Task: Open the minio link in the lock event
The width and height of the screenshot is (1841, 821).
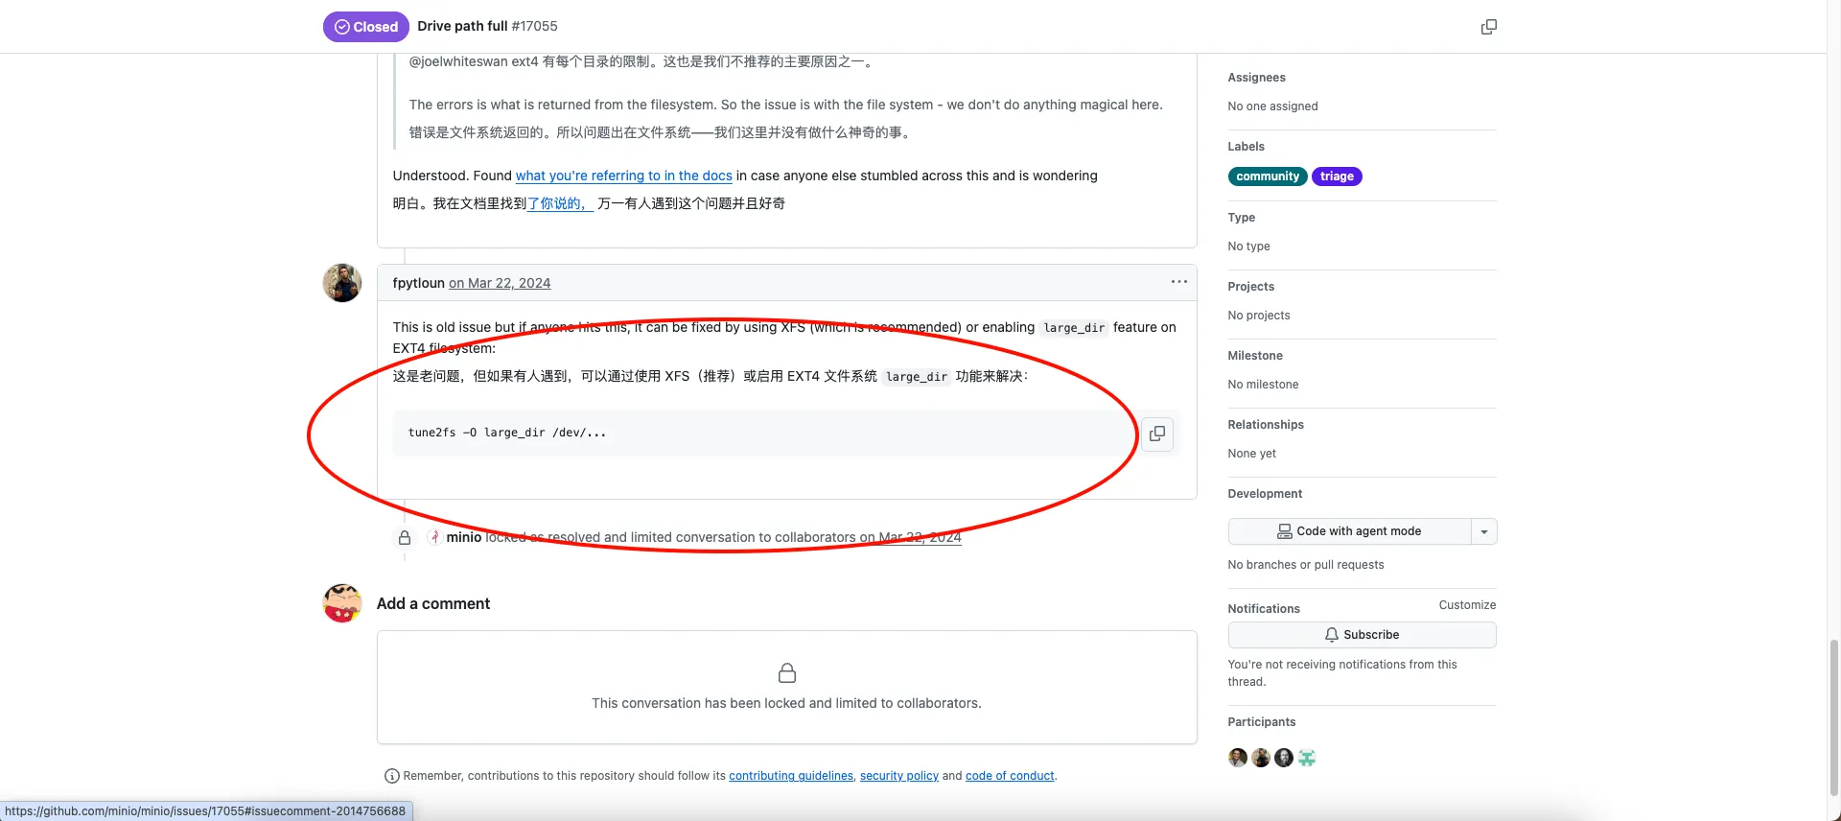Action: [464, 537]
